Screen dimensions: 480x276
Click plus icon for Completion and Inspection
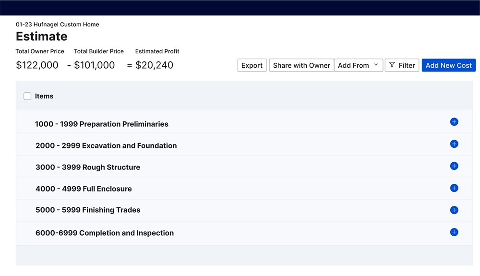(454, 232)
